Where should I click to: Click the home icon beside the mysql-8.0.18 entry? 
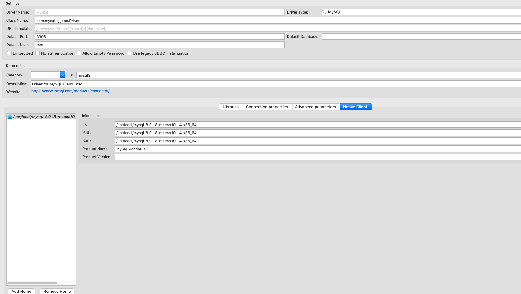coord(10,117)
